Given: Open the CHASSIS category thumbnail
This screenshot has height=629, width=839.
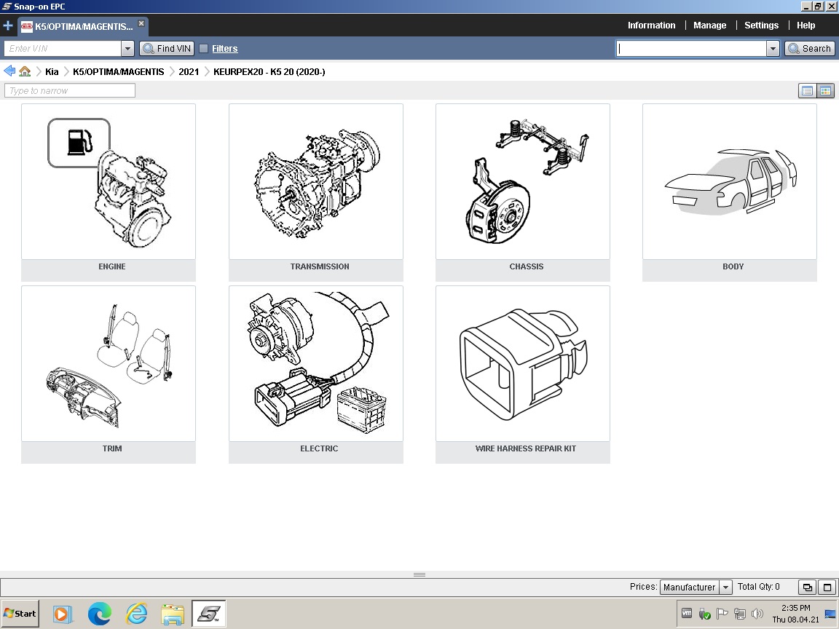Looking at the screenshot, I should pyautogui.click(x=523, y=182).
